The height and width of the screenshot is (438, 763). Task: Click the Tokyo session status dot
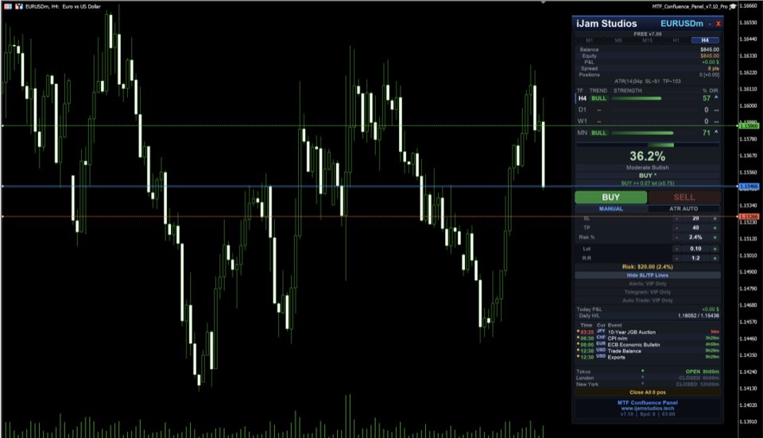(x=643, y=371)
